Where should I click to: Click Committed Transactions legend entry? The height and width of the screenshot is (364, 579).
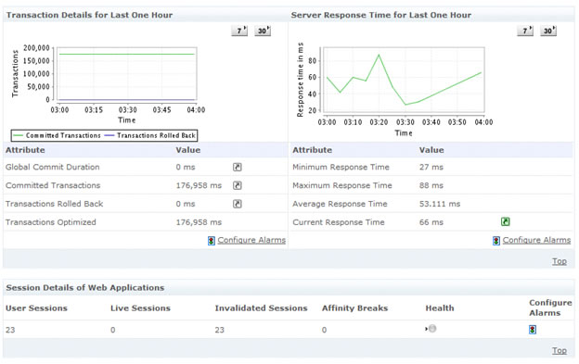(x=57, y=135)
